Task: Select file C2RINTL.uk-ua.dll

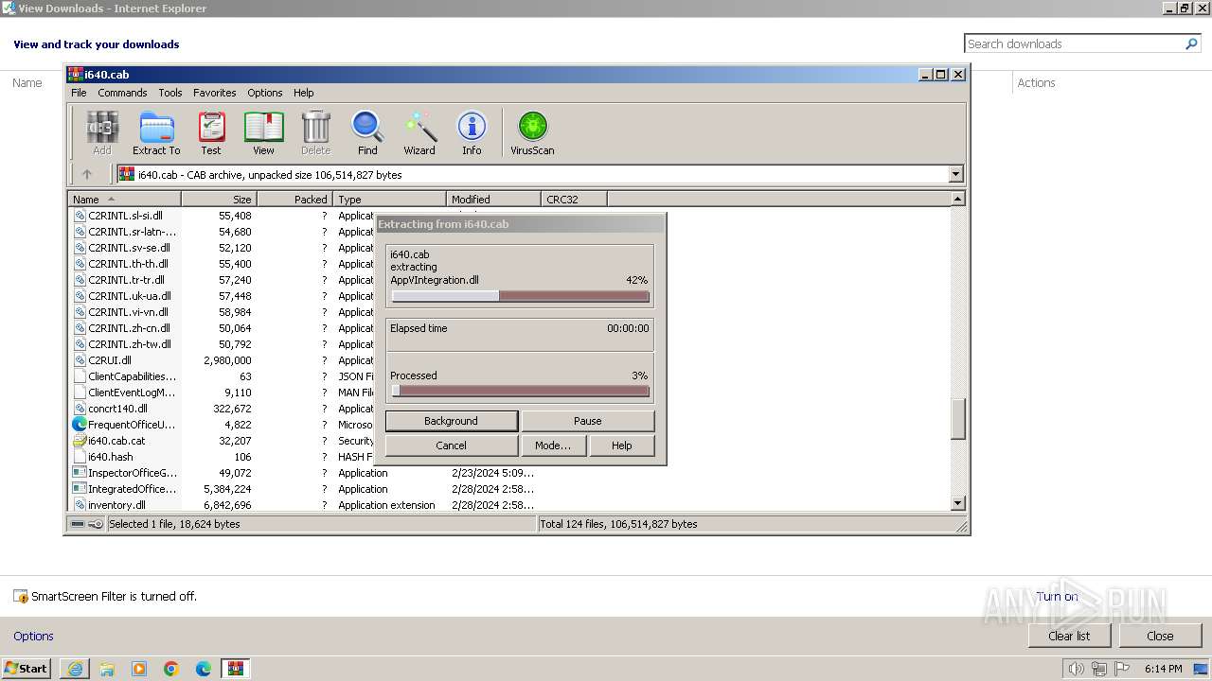Action: [130, 296]
